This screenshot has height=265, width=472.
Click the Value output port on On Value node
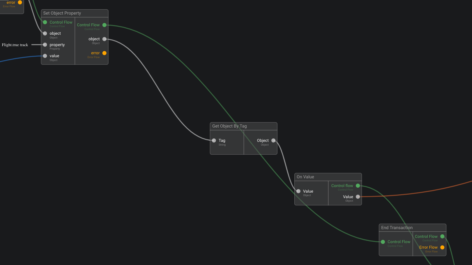(358, 197)
